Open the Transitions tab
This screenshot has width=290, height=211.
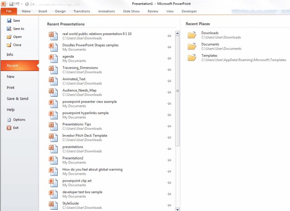click(82, 11)
